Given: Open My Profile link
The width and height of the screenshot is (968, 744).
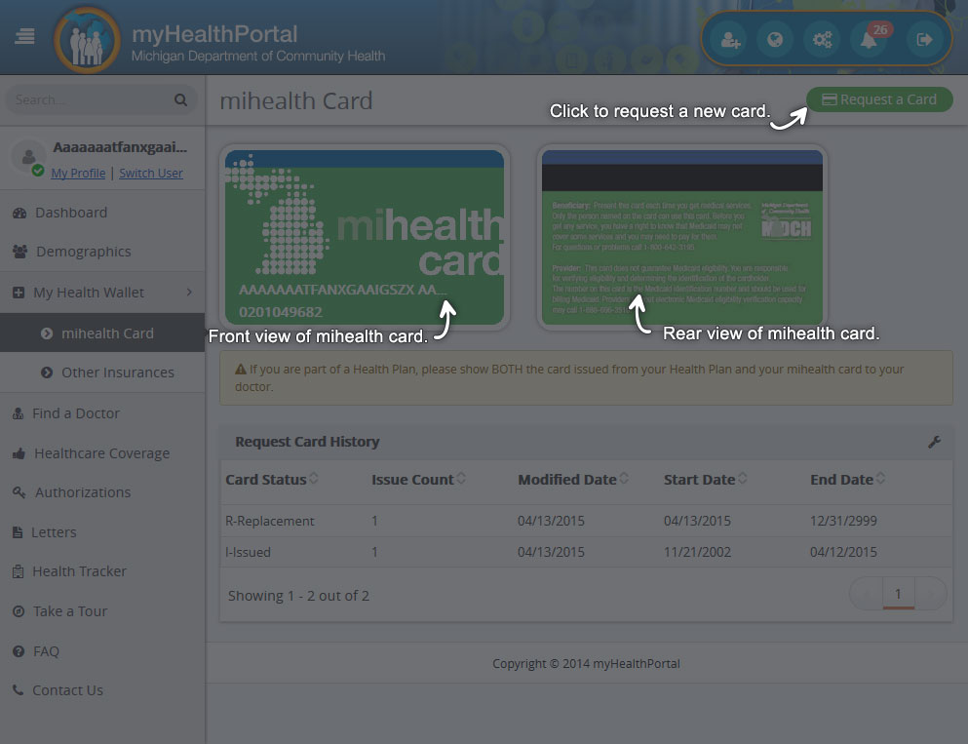Looking at the screenshot, I should (78, 174).
